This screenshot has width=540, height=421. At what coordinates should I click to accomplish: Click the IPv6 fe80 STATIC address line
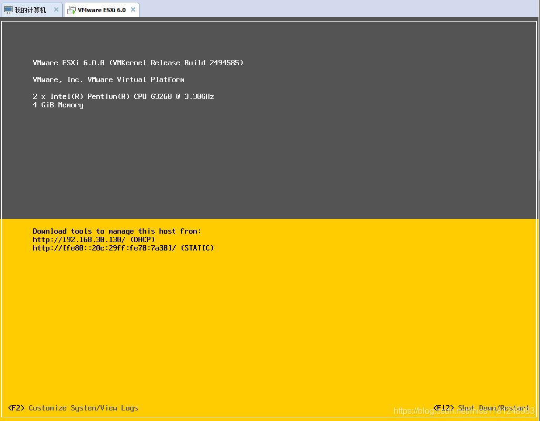click(123, 248)
